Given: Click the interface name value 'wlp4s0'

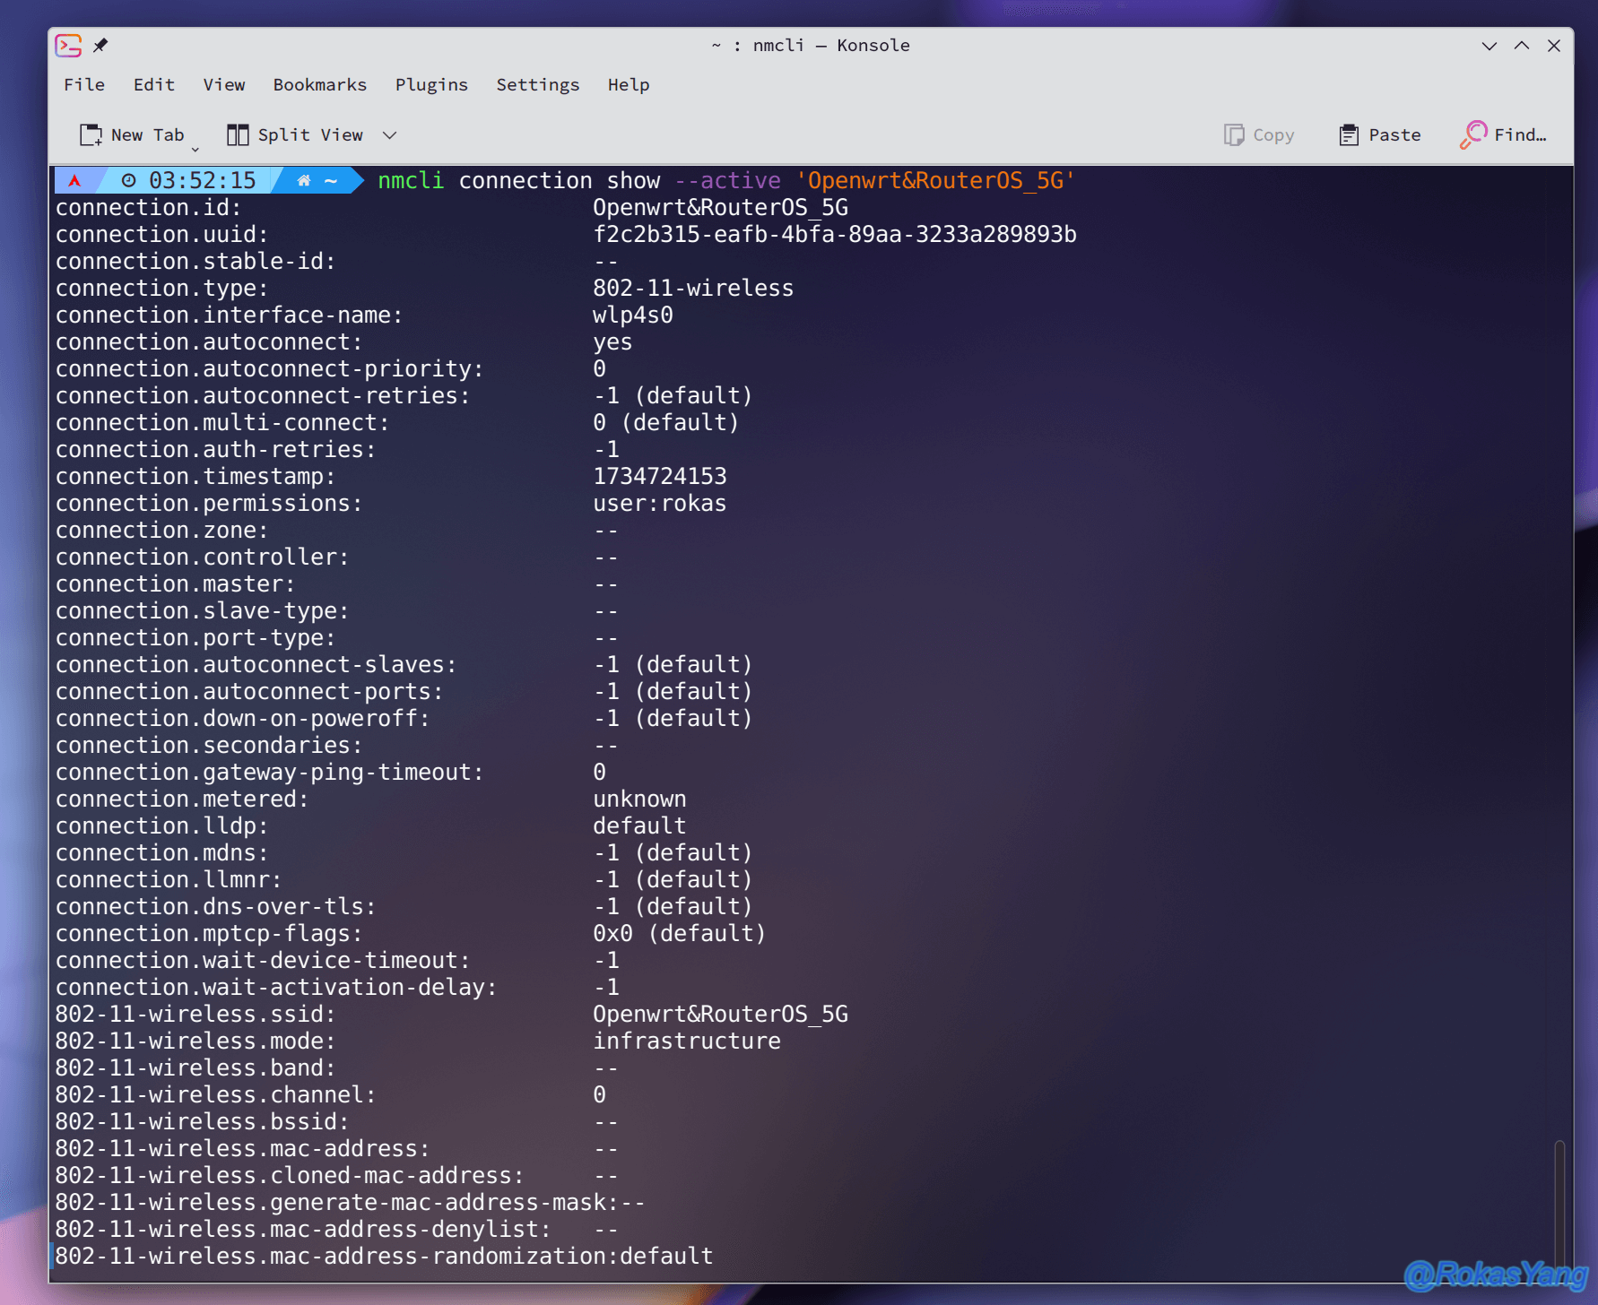Looking at the screenshot, I should point(633,315).
